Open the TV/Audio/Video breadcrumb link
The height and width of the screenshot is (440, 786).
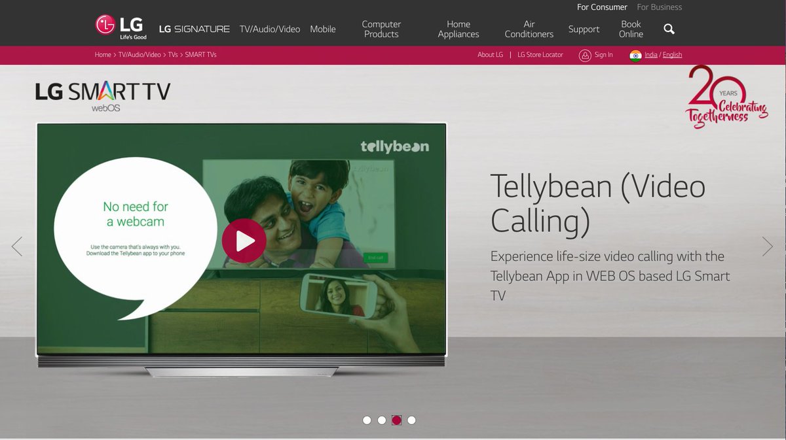[x=140, y=55]
